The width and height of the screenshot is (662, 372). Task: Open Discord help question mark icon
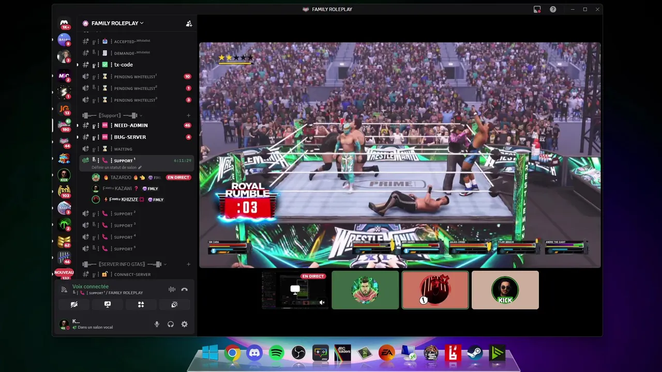[x=553, y=9]
